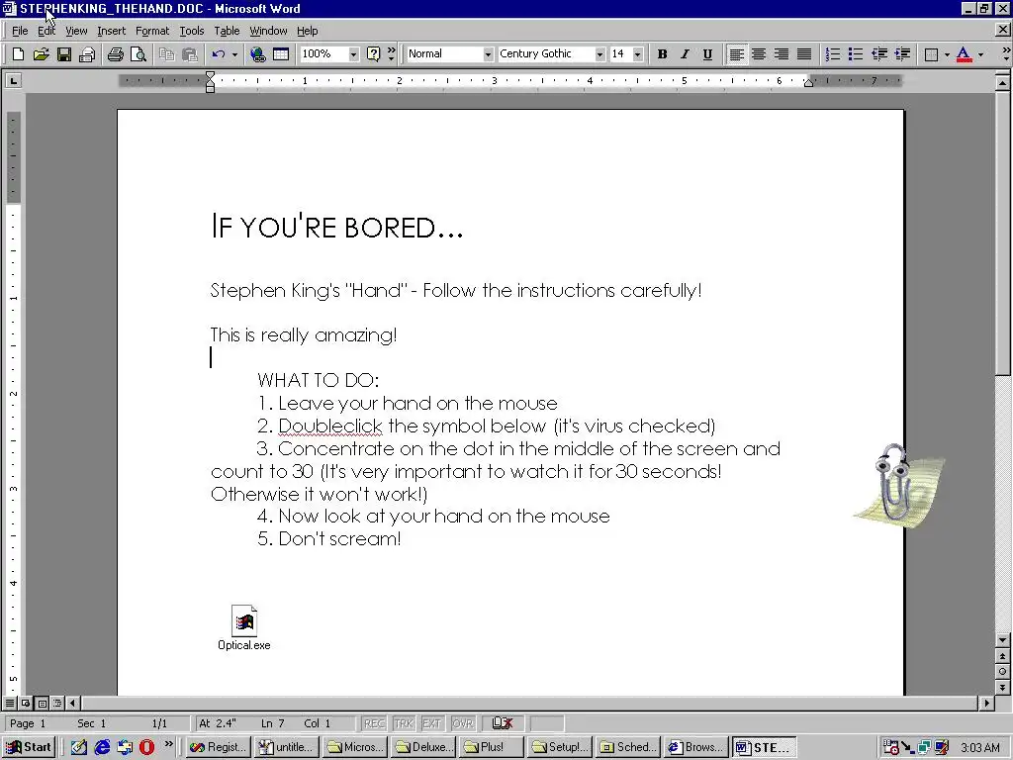Switch to Print Layout view button
The image size is (1013, 760).
pyautogui.click(x=42, y=703)
